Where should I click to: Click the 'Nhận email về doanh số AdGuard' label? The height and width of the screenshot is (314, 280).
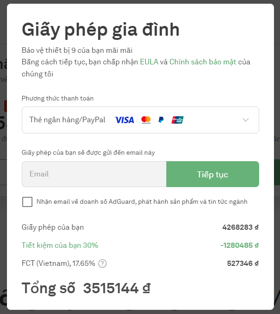point(142,201)
